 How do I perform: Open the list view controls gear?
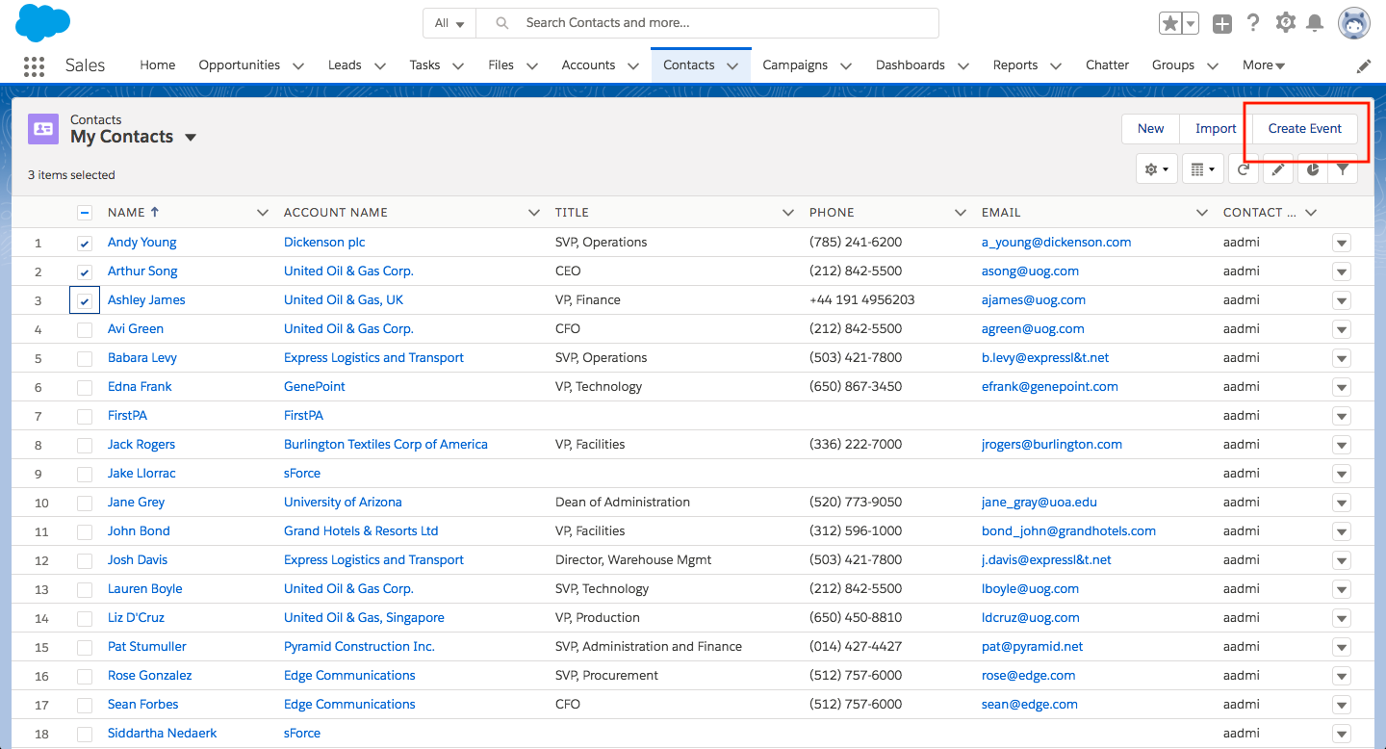1156,169
